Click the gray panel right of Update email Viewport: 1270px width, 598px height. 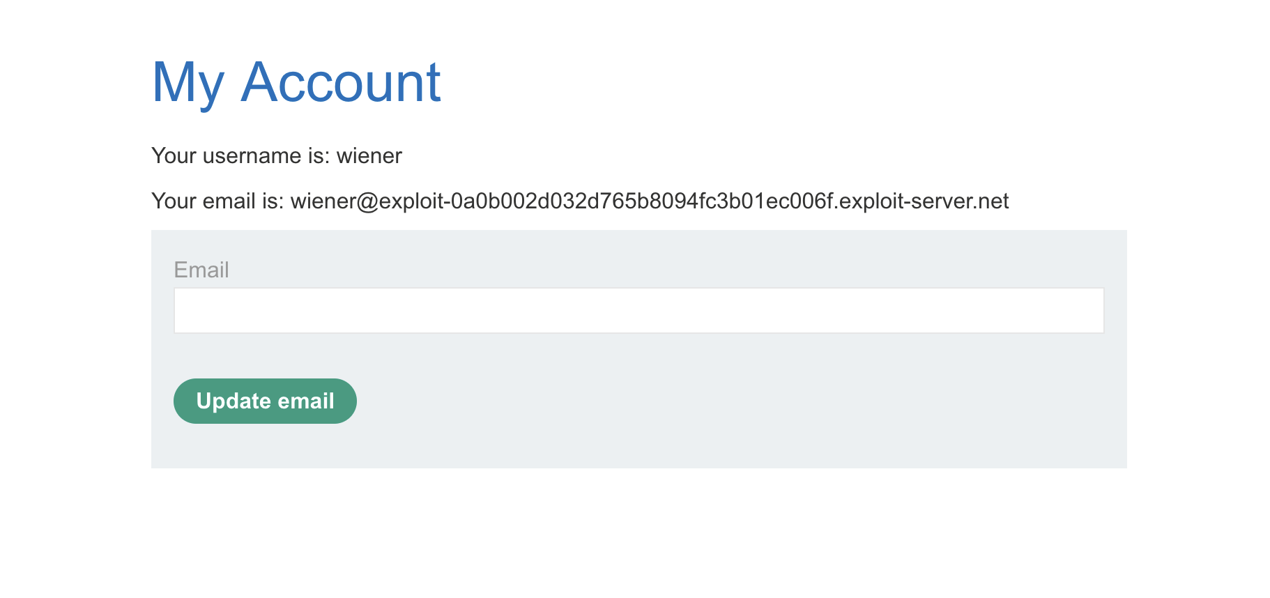[x=697, y=401]
